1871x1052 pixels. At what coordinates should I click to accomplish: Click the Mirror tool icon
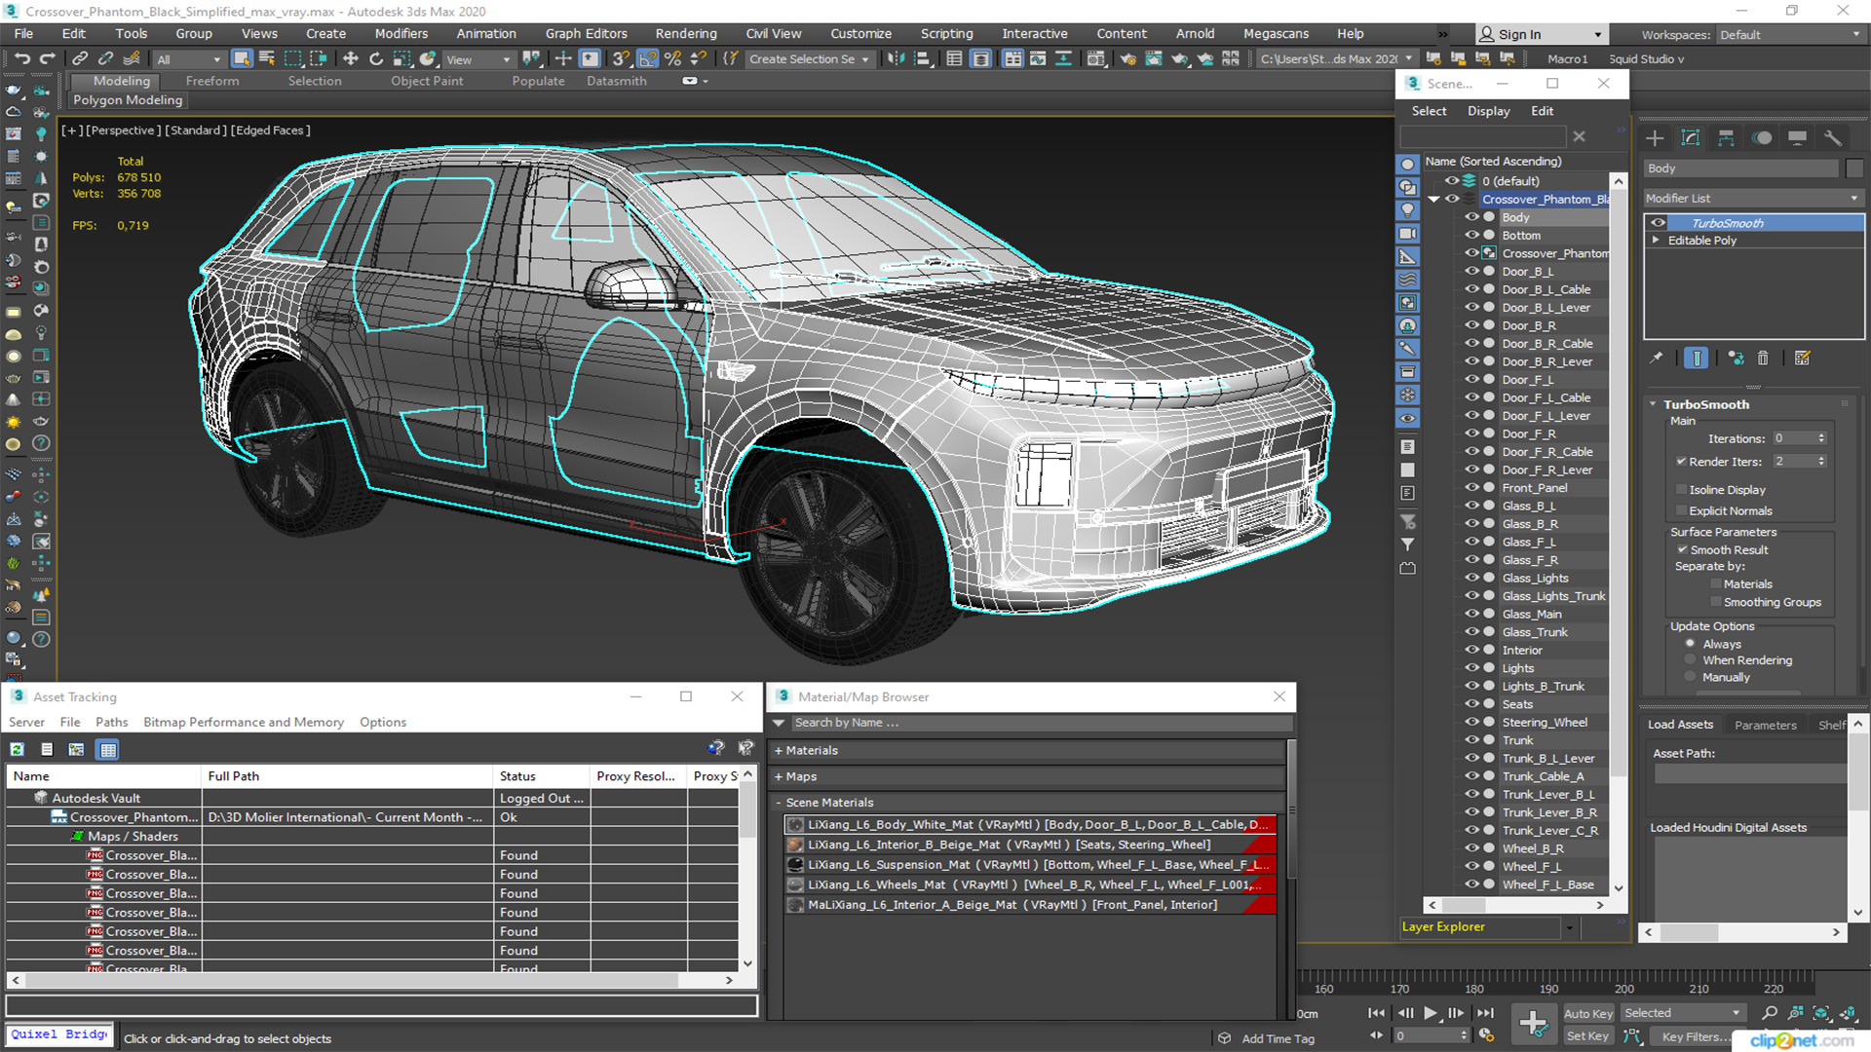(896, 59)
